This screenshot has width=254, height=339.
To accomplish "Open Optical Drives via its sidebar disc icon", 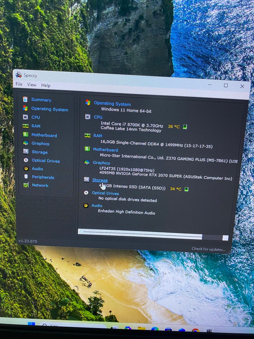I will tap(26, 160).
